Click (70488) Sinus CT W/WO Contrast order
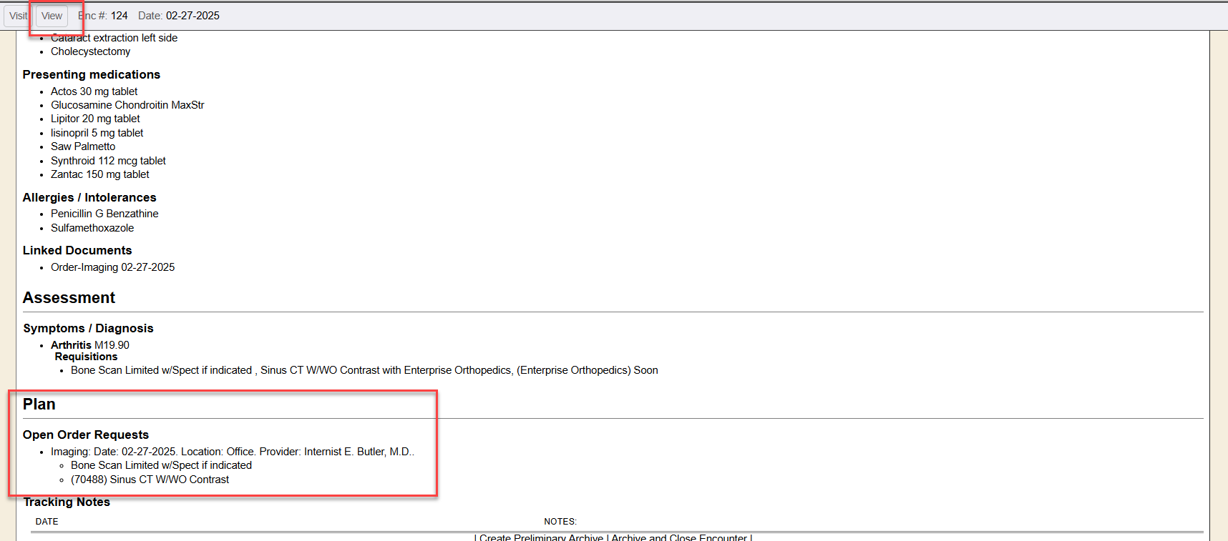Image resolution: width=1228 pixels, height=541 pixels. (x=150, y=480)
